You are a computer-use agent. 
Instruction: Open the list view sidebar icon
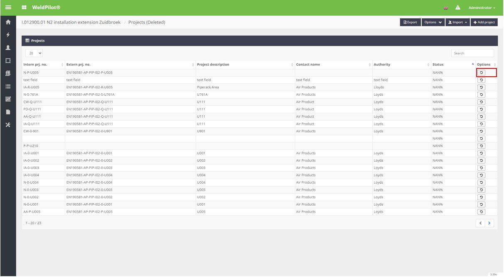click(x=8, y=86)
